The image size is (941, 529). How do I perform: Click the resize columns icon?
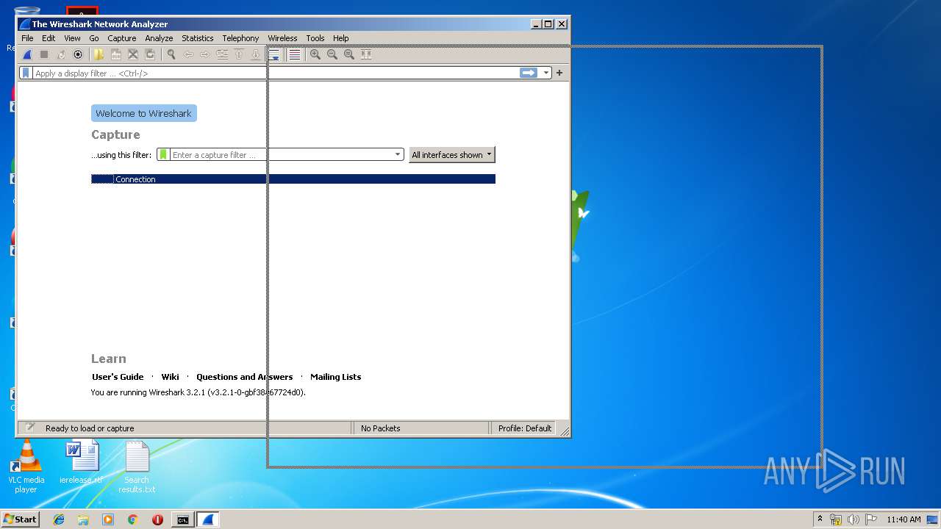coord(366,54)
